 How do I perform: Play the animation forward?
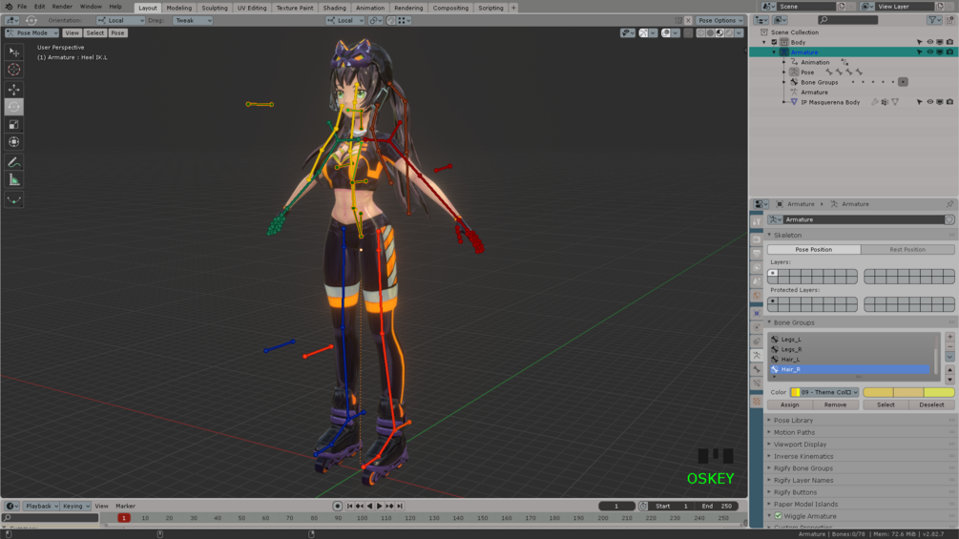379,506
